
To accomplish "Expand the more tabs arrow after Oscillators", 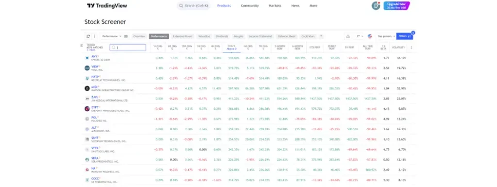I will tap(321, 36).
